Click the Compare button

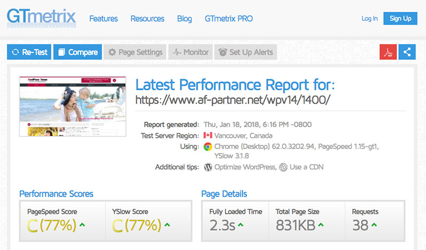[x=78, y=52]
